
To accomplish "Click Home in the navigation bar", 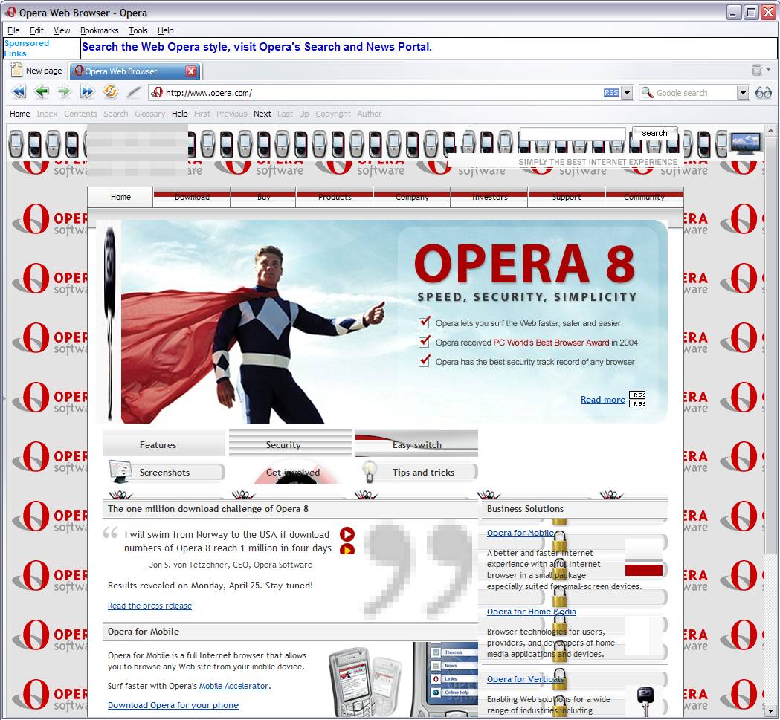I will point(19,114).
